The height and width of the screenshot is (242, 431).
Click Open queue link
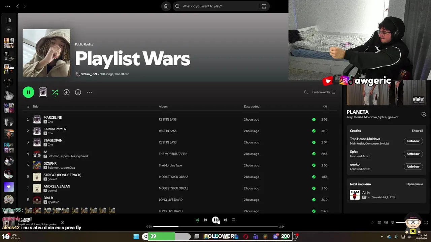(x=415, y=184)
